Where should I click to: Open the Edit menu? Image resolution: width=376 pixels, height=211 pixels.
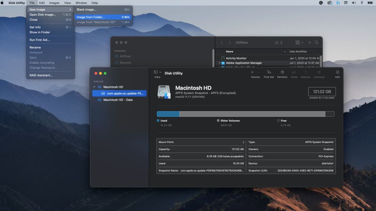(42, 3)
